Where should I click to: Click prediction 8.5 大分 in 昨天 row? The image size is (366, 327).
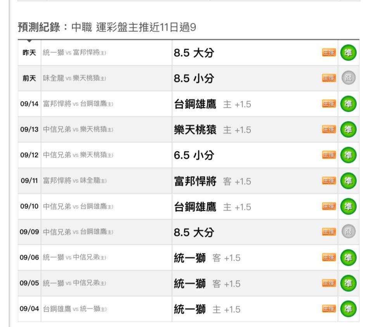click(194, 53)
